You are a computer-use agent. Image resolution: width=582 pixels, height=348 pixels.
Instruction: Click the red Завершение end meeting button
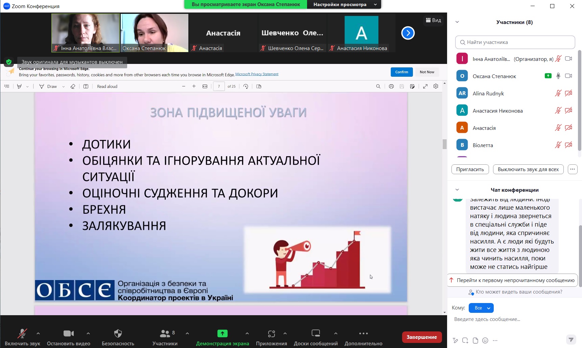[x=422, y=337]
